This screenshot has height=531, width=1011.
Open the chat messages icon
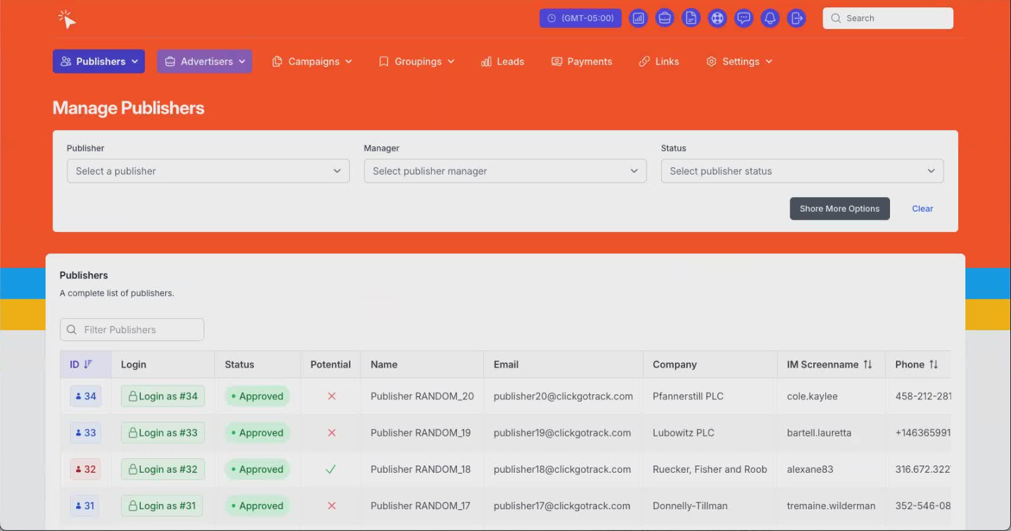click(744, 19)
